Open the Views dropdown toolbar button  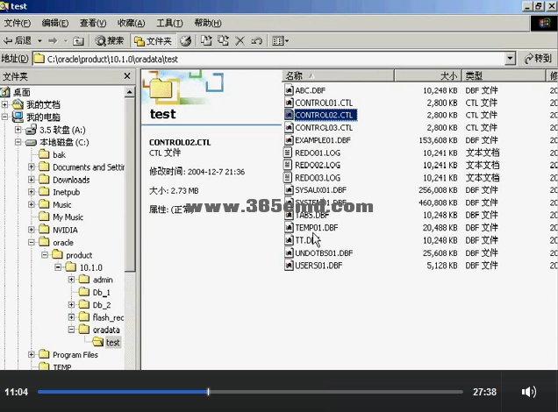[281, 41]
